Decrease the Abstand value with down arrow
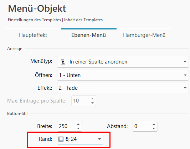 coord(154,128)
